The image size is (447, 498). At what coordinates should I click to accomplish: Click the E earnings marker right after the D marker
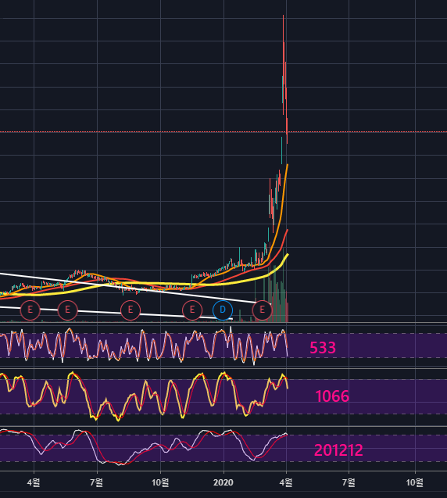coord(262,310)
